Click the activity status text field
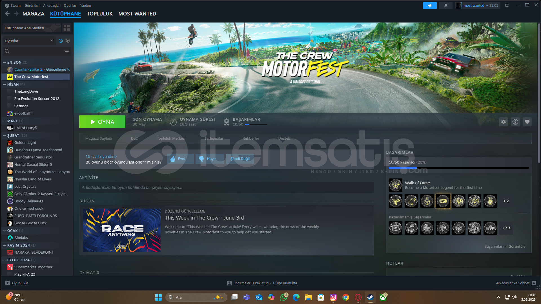The height and width of the screenshot is (304, 541). pos(227,187)
